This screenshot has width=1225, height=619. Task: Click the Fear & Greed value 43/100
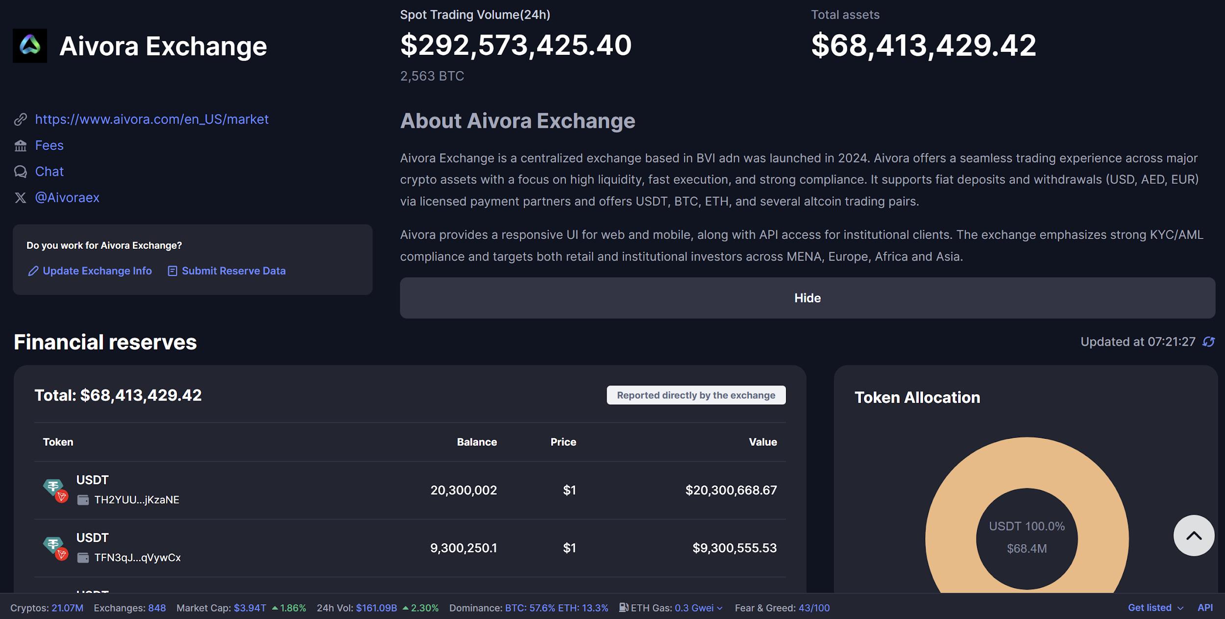(x=814, y=608)
